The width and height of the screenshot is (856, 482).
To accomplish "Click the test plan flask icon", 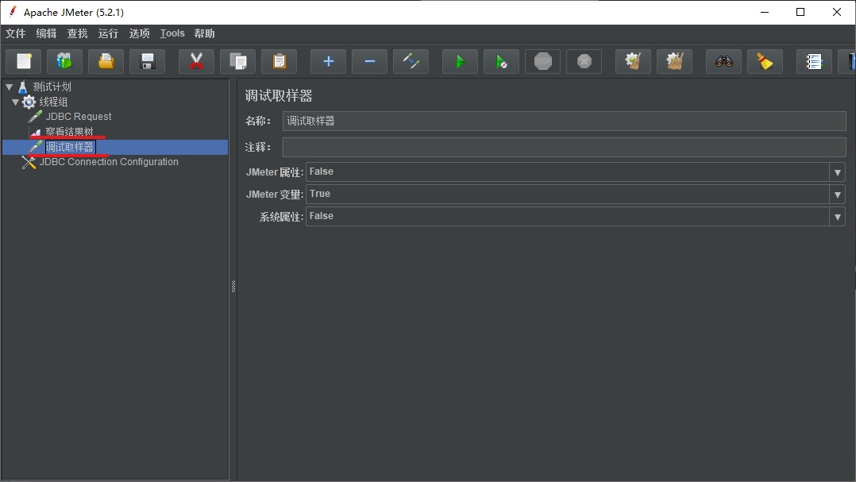I will coord(22,87).
